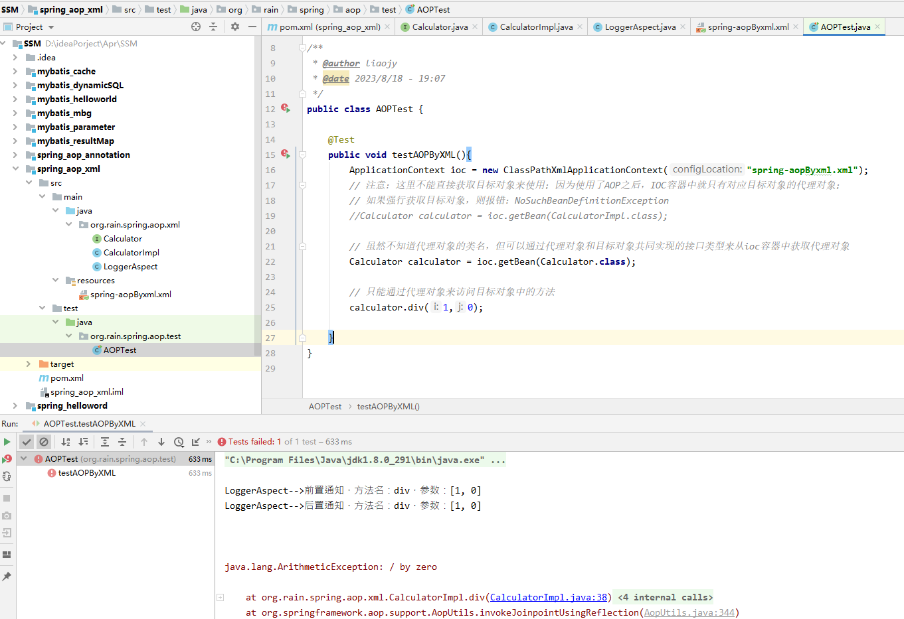
Task: Show more run toolbar actions chevron
Action: coord(209,442)
